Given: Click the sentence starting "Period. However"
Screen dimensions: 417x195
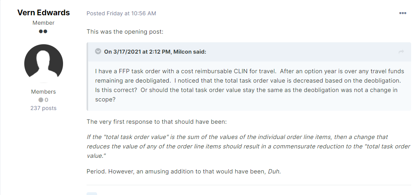Looking at the screenshot, I should (176, 171).
